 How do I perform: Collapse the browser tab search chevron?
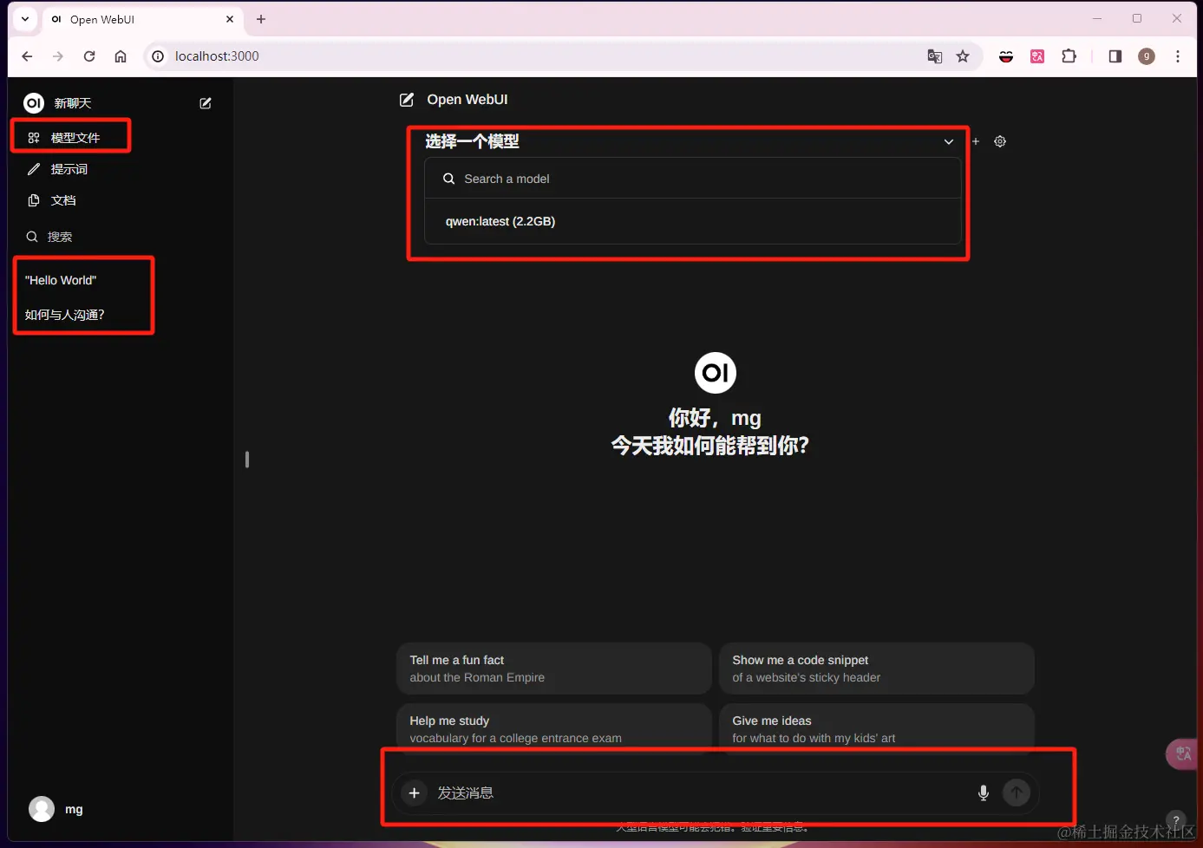click(x=24, y=18)
